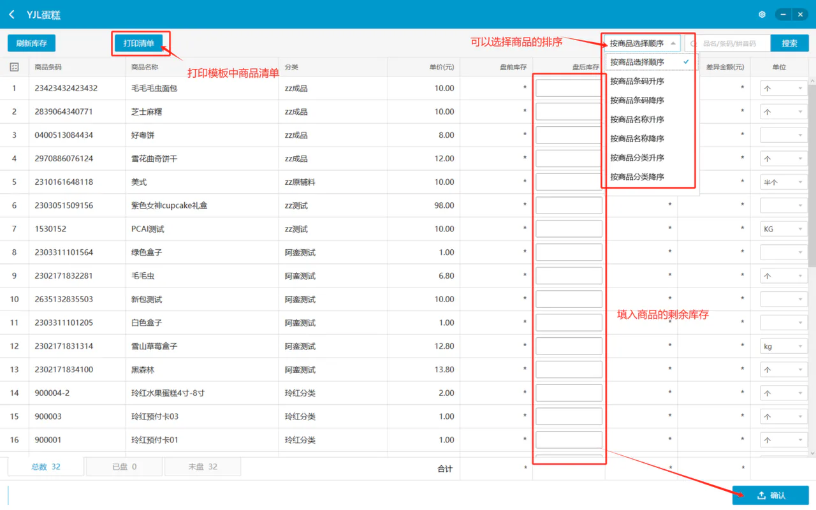Click the 确认 upload button

(771, 495)
